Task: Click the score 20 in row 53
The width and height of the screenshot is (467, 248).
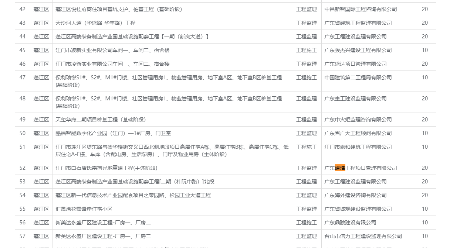Action: [425, 182]
